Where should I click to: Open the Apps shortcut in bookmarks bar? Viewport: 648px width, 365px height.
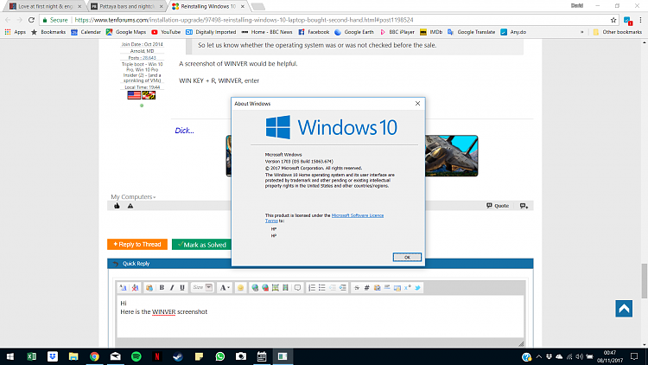[x=15, y=32]
